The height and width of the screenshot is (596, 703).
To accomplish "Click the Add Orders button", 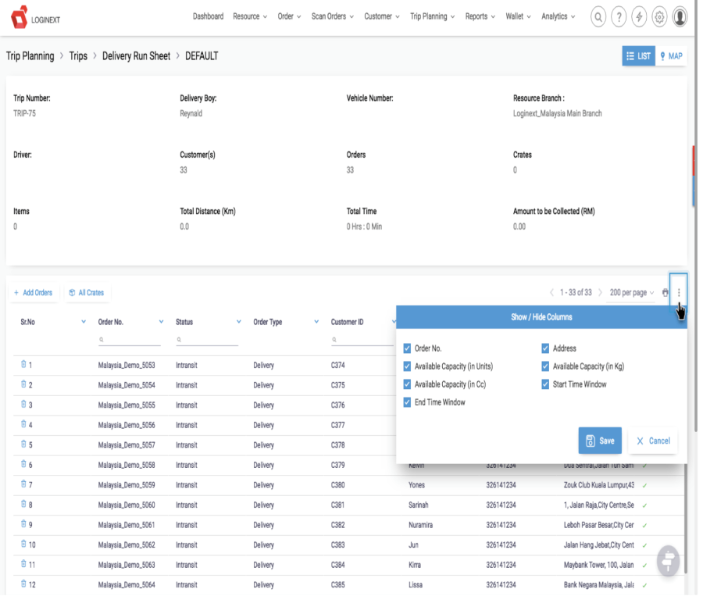I will (34, 292).
